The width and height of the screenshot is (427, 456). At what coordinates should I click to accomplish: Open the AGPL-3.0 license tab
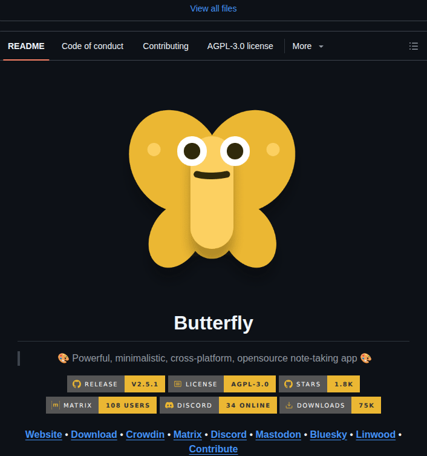[x=240, y=46]
